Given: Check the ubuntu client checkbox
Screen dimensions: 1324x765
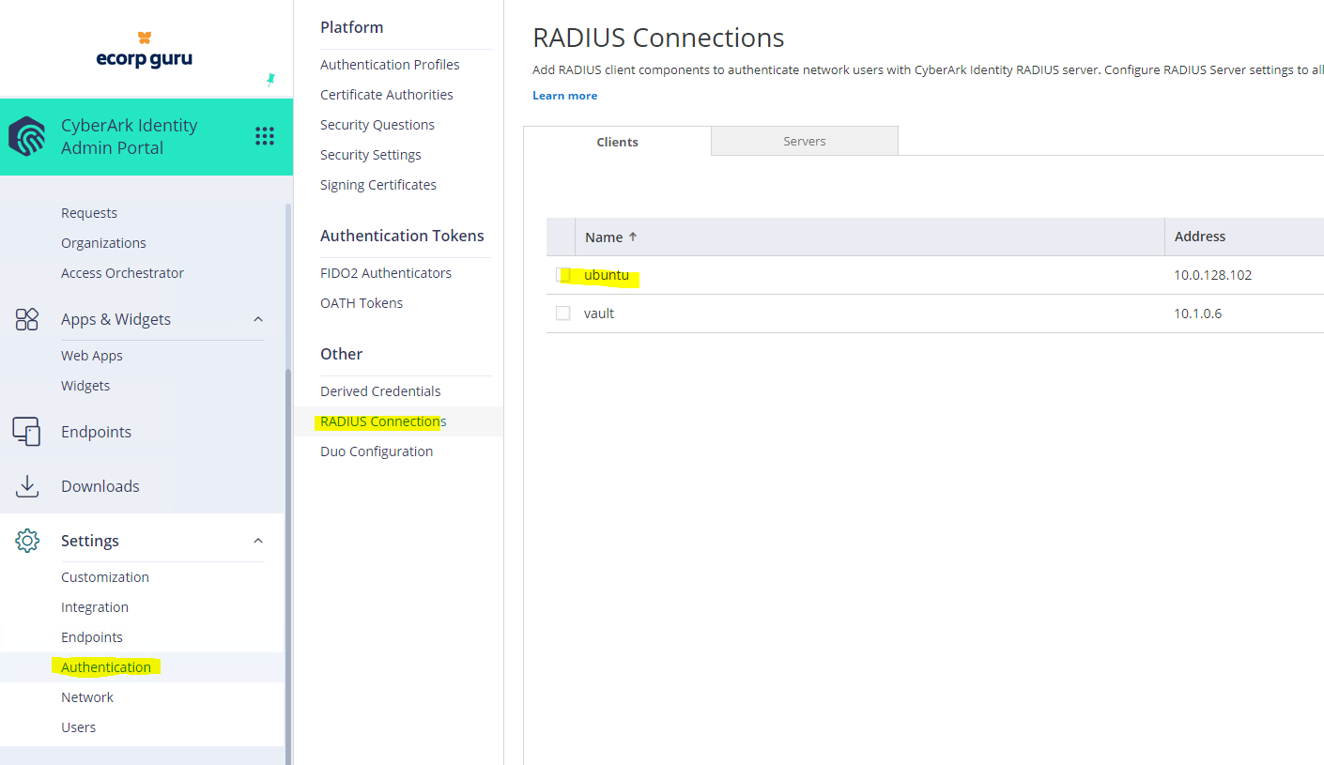Looking at the screenshot, I should coord(562,275).
